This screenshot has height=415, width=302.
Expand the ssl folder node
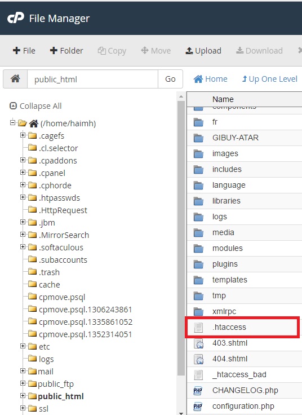click(x=23, y=408)
